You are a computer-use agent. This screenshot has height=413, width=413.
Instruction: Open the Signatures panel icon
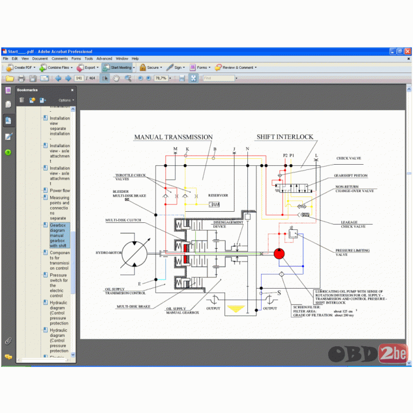pos(8,137)
